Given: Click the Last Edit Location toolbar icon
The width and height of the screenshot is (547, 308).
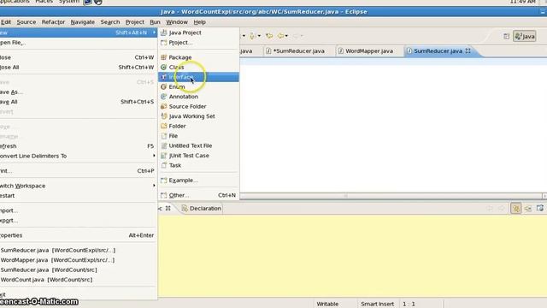Looking at the screenshot, I should pyautogui.click(x=269, y=36).
